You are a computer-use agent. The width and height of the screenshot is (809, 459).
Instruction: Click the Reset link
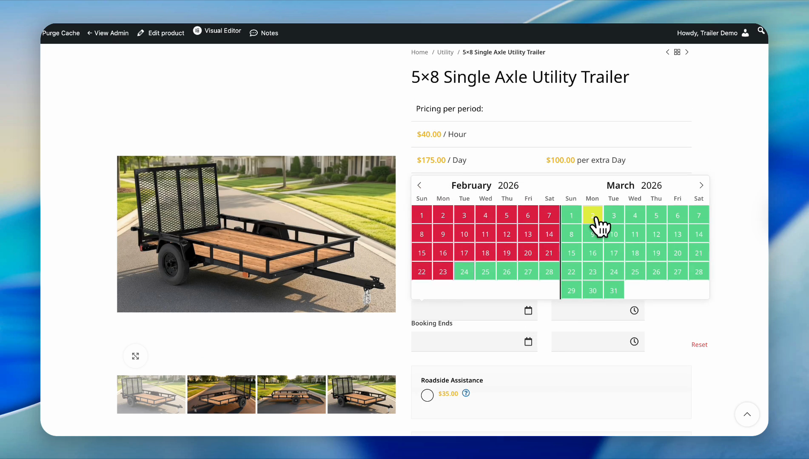pyautogui.click(x=699, y=345)
